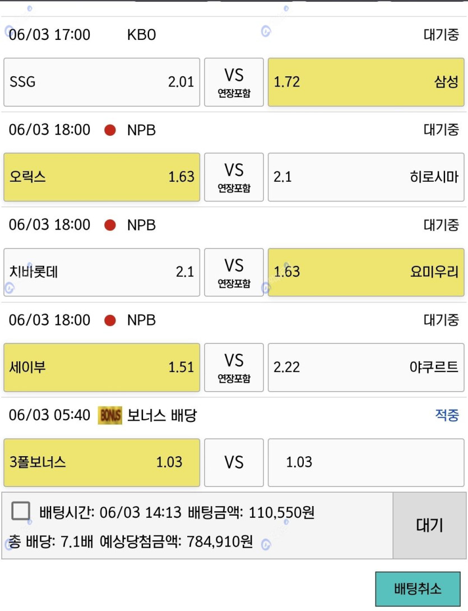Click the BONUS badge icon
The image size is (468, 611).
coord(110,415)
